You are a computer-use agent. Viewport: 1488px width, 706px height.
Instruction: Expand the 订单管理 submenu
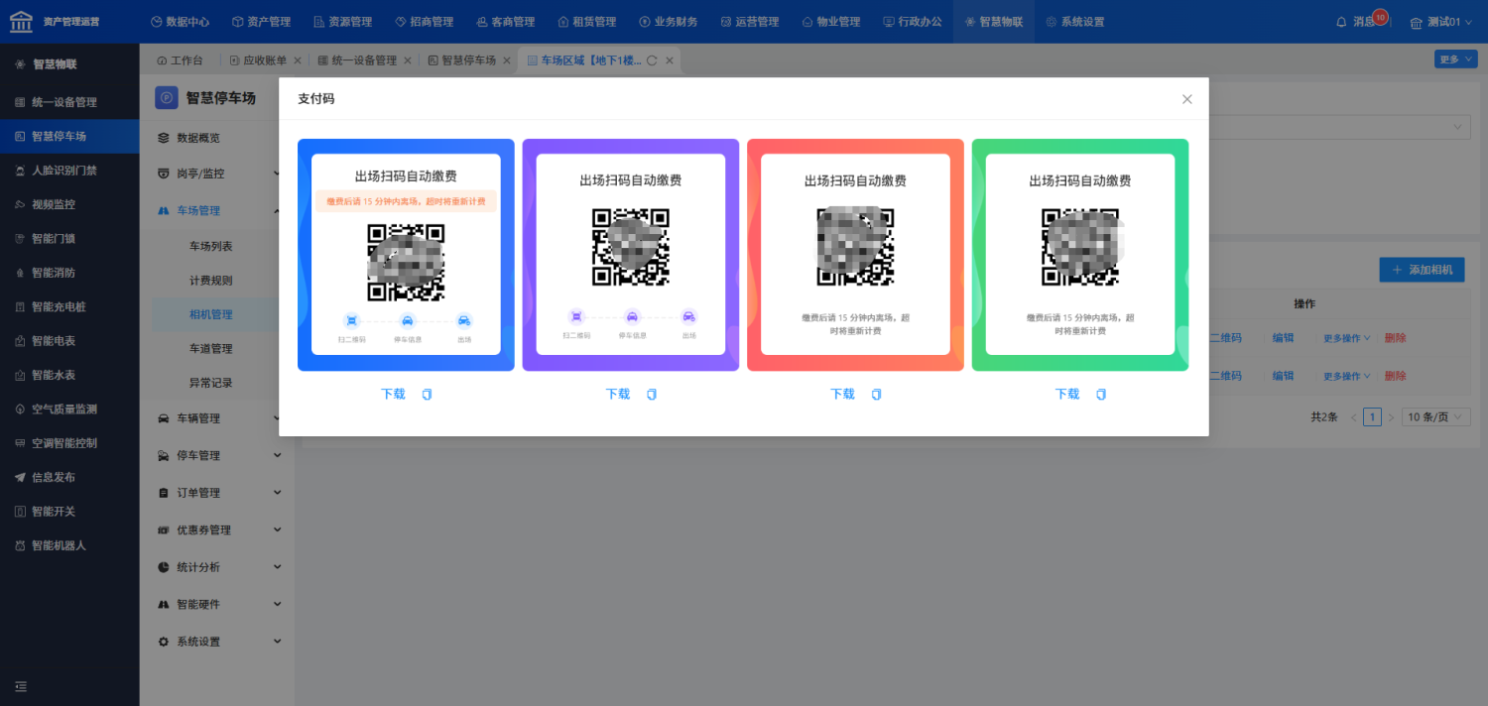point(218,493)
